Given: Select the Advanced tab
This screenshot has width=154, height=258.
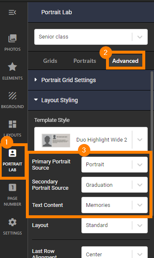Looking at the screenshot, I should [x=125, y=61].
